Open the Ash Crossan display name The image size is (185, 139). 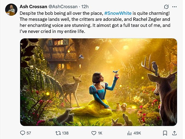pos(33,6)
